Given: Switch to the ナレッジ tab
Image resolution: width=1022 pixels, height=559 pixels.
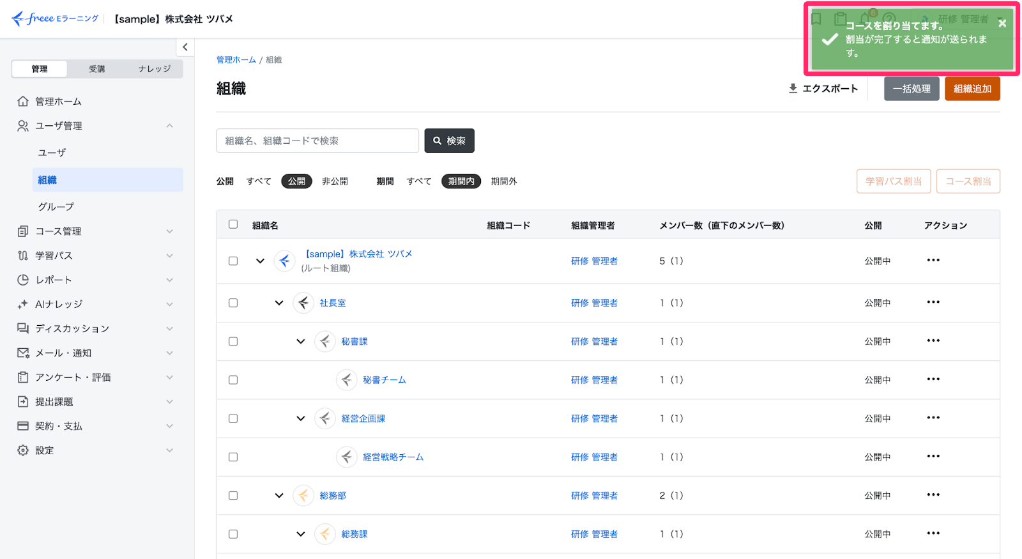Looking at the screenshot, I should click(x=155, y=69).
